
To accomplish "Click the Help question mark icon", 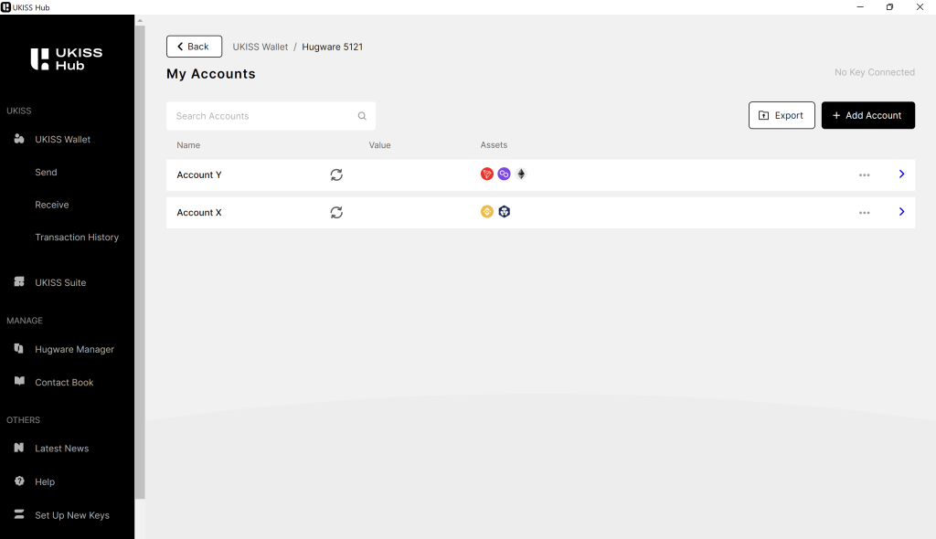I will 19,481.
